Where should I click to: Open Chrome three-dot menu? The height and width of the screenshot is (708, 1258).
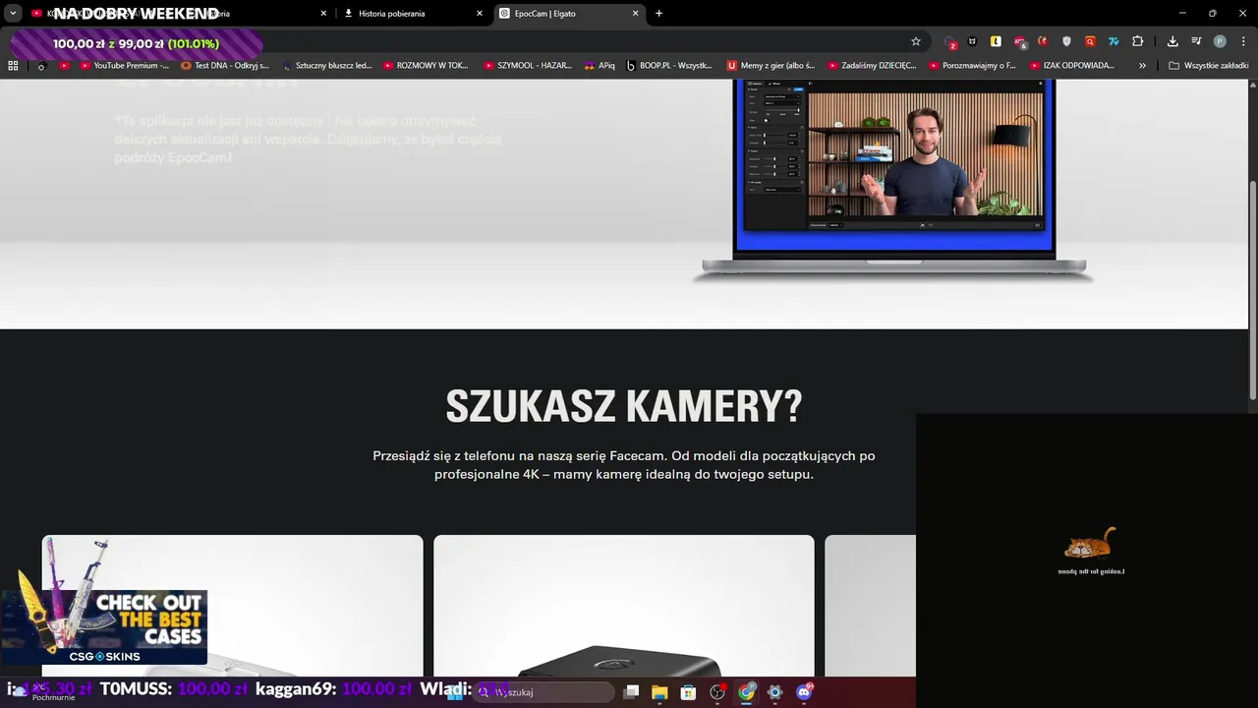pos(1241,41)
